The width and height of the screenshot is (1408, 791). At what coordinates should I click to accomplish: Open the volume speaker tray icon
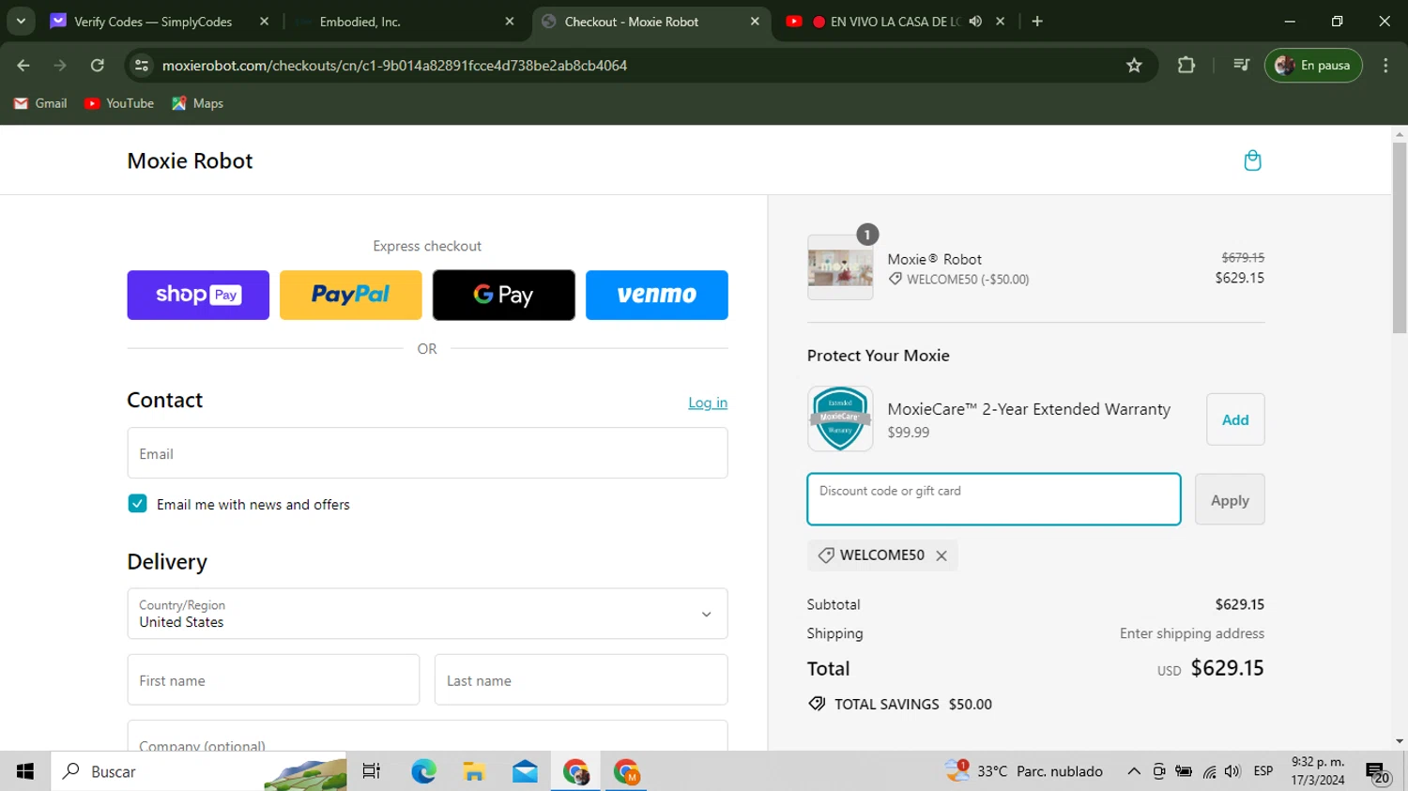[x=1232, y=771]
